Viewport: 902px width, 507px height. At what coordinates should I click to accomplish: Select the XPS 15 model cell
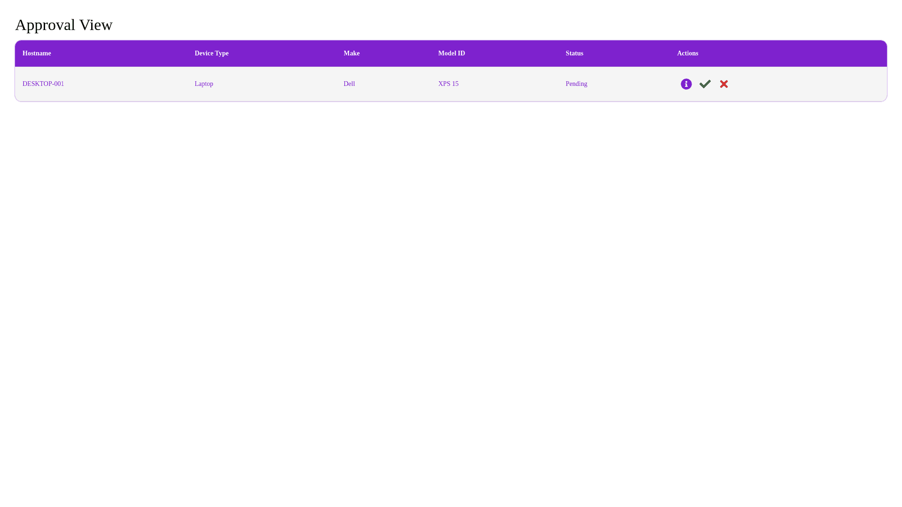(448, 84)
